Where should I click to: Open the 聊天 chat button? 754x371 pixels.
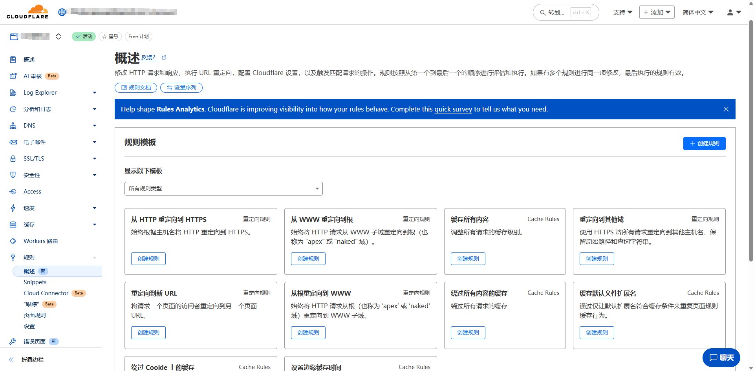[x=721, y=358]
